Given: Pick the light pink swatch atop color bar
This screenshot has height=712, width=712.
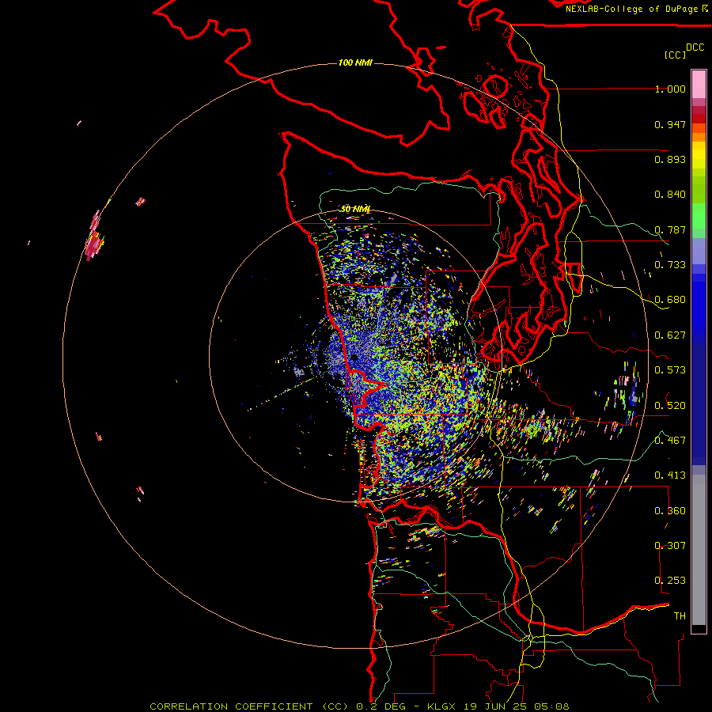Looking at the screenshot, I should [x=699, y=85].
